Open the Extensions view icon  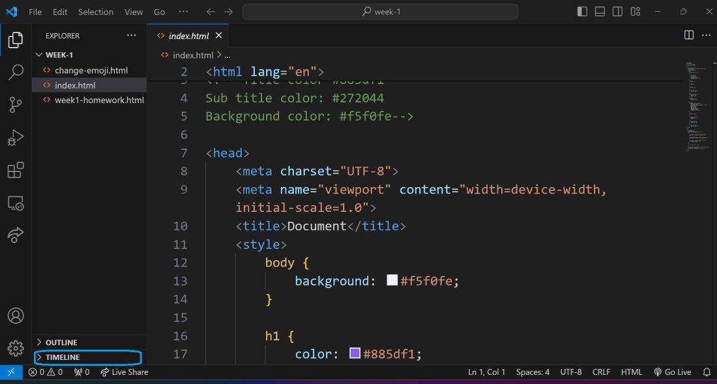16,170
